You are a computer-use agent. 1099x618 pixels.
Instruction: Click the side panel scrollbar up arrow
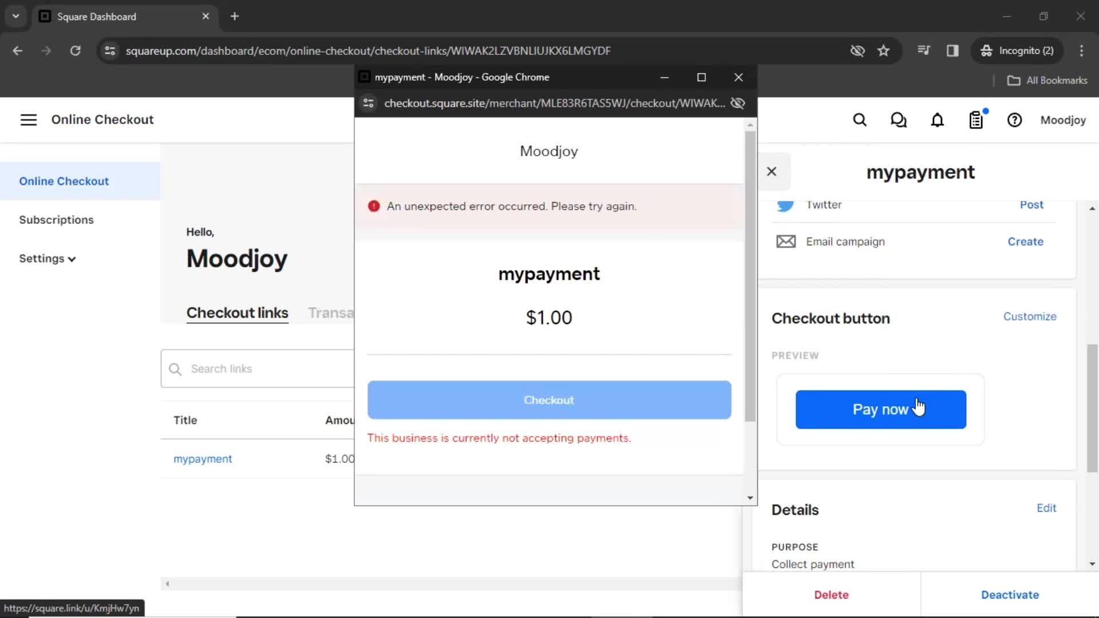point(1092,209)
